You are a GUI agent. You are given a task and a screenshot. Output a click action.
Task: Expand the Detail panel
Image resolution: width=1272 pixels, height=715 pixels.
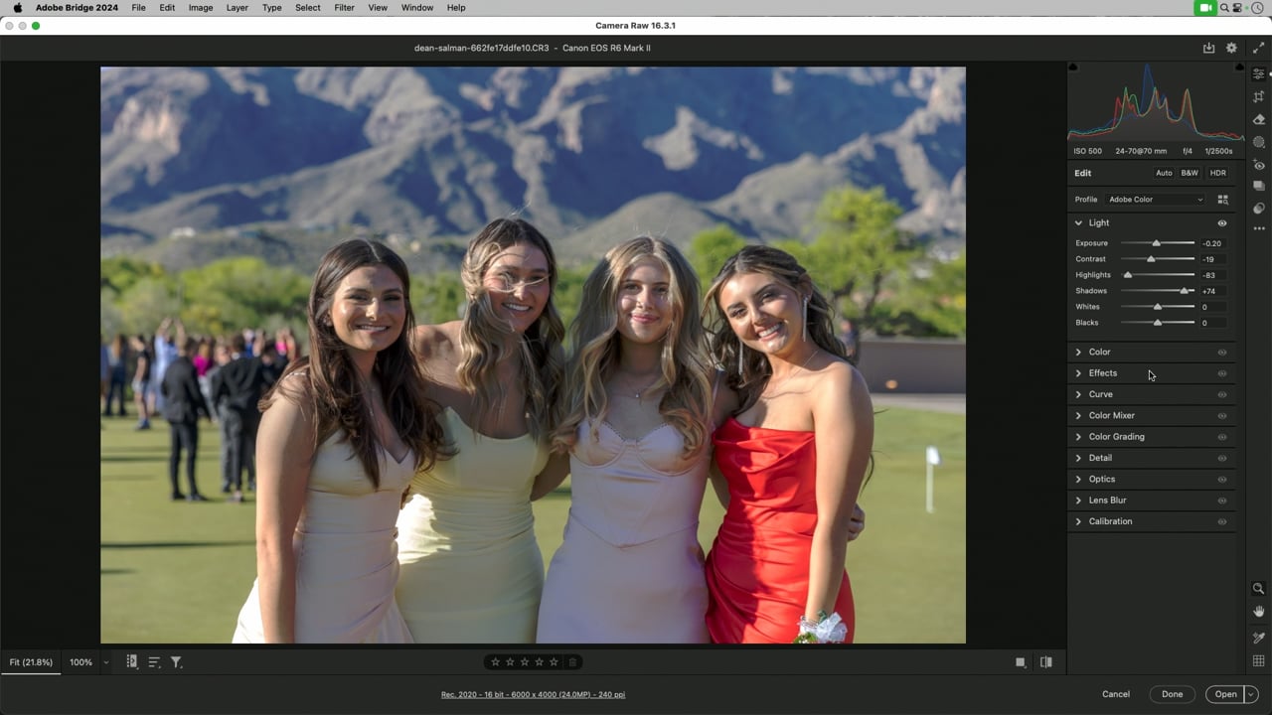point(1078,459)
